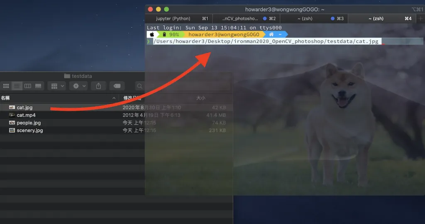
Task: Click the testdata folder title icon
Action: pyautogui.click(x=67, y=76)
